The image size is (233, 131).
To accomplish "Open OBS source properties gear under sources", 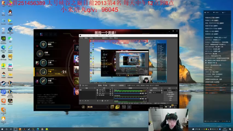I will click(x=103, y=101).
